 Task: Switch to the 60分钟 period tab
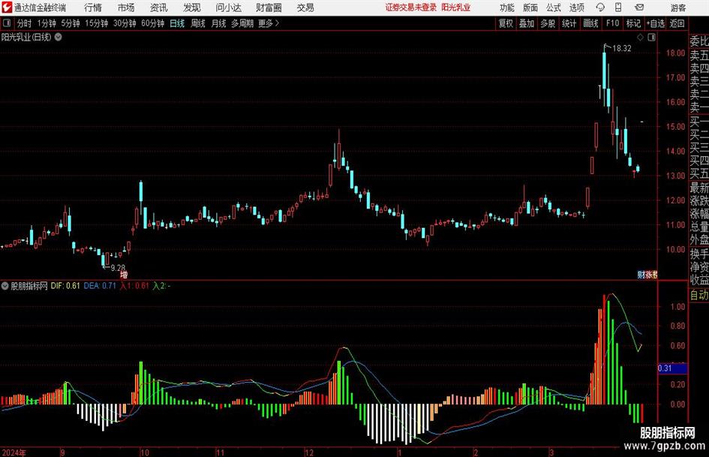[x=153, y=23]
